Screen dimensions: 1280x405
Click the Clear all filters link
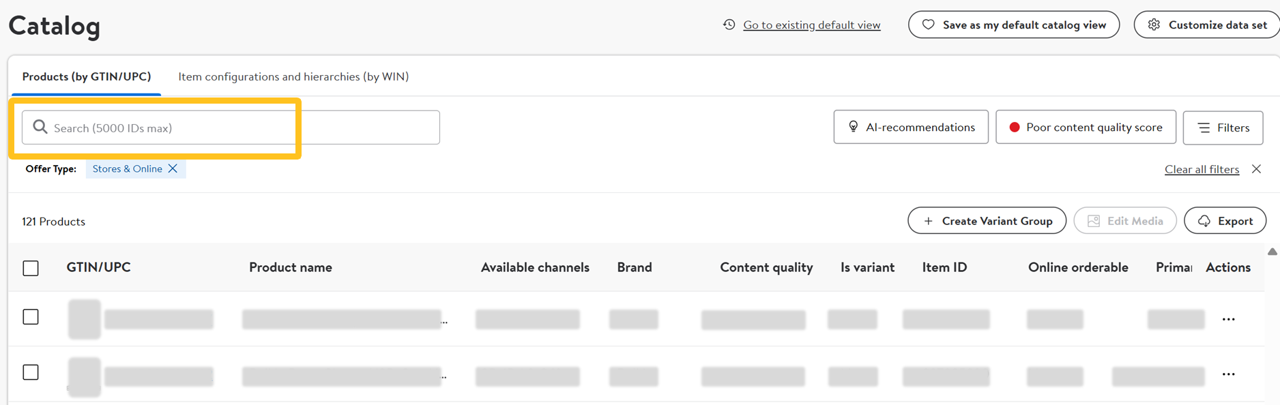1202,169
